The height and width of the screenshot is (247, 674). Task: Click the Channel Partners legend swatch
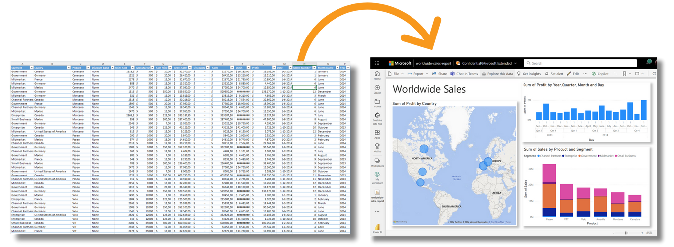[x=539, y=156]
